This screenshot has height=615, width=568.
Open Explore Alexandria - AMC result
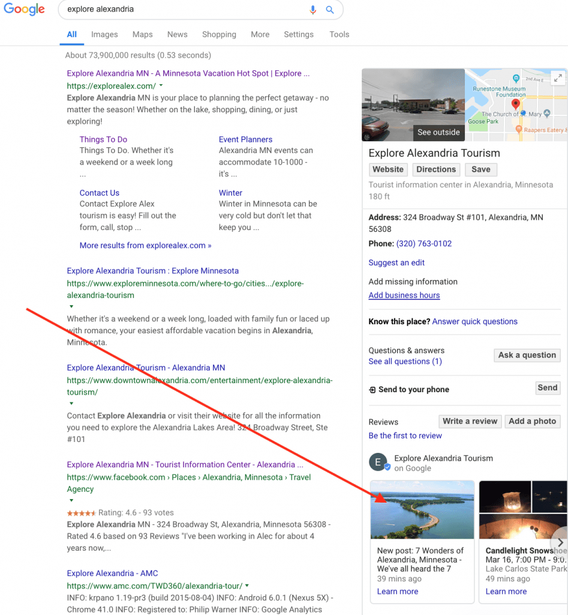112,573
